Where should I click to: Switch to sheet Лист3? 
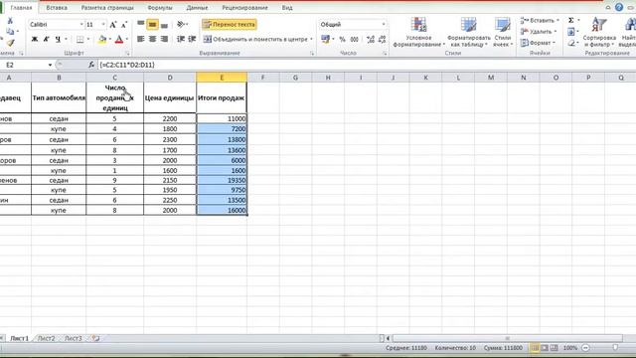pyautogui.click(x=73, y=338)
